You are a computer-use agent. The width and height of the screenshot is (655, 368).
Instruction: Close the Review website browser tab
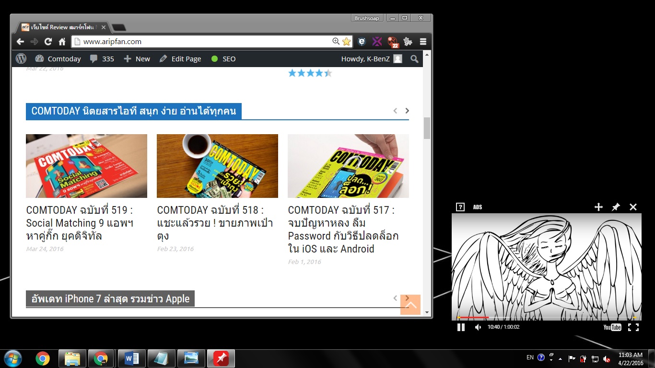point(104,27)
